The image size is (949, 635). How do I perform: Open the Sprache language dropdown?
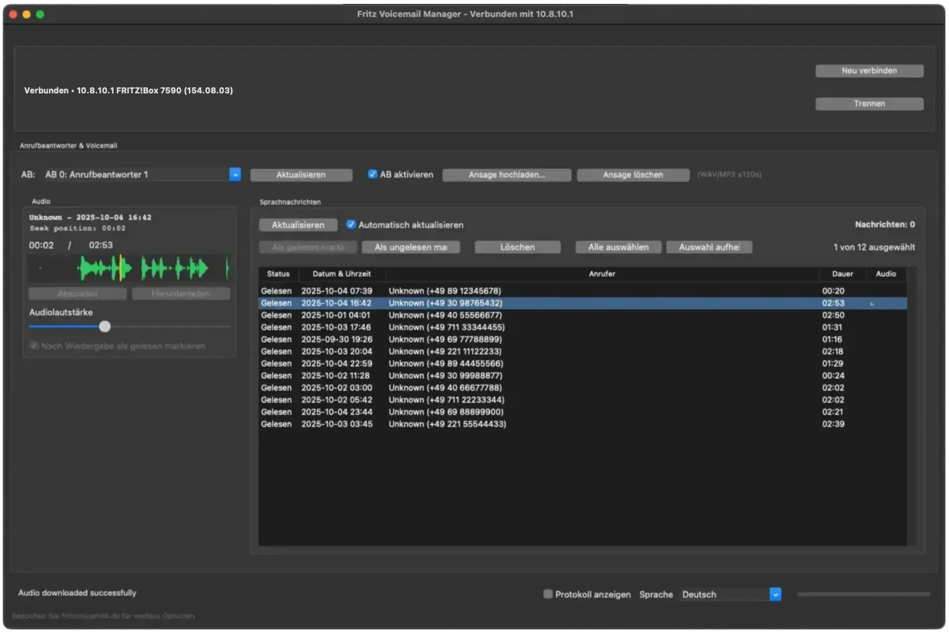click(x=775, y=594)
